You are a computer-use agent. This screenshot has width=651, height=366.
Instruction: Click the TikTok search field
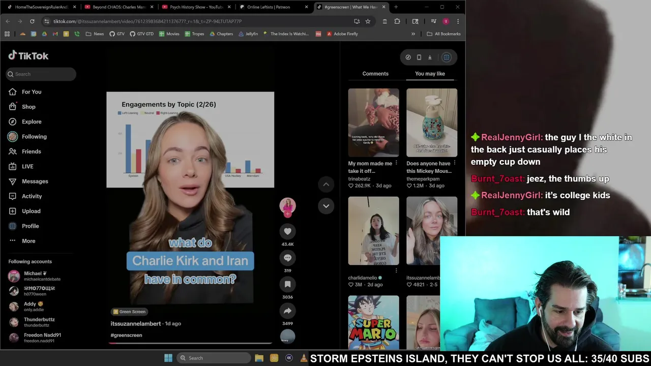tap(41, 74)
